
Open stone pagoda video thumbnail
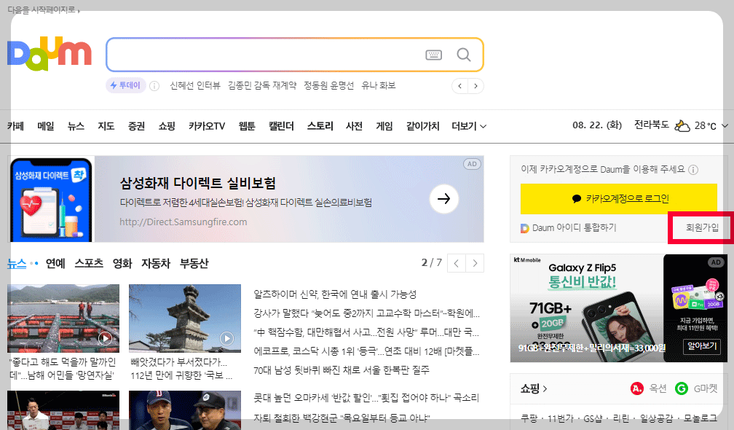point(185,318)
